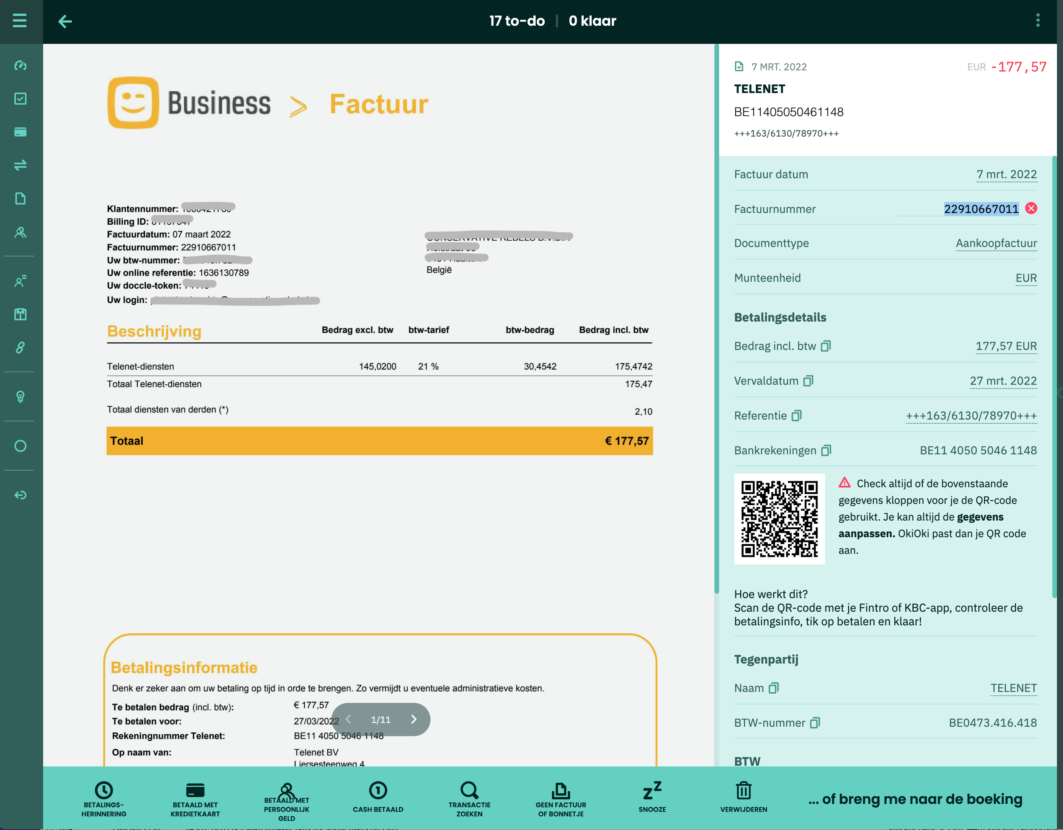Go to the next document page

(414, 720)
